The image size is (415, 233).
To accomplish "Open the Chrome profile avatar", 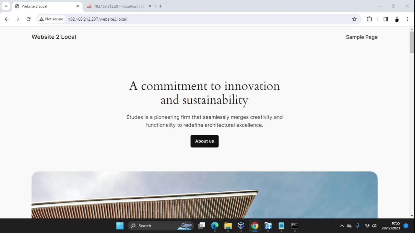I will [397, 19].
